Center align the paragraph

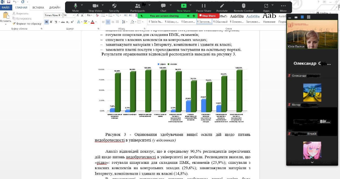108,22
